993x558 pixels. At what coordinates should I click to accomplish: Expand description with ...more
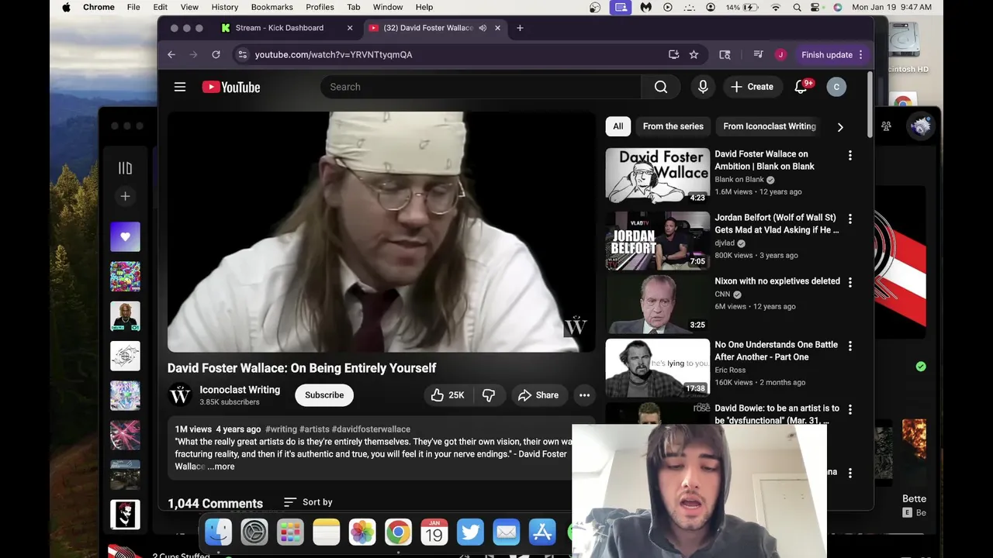(x=221, y=467)
